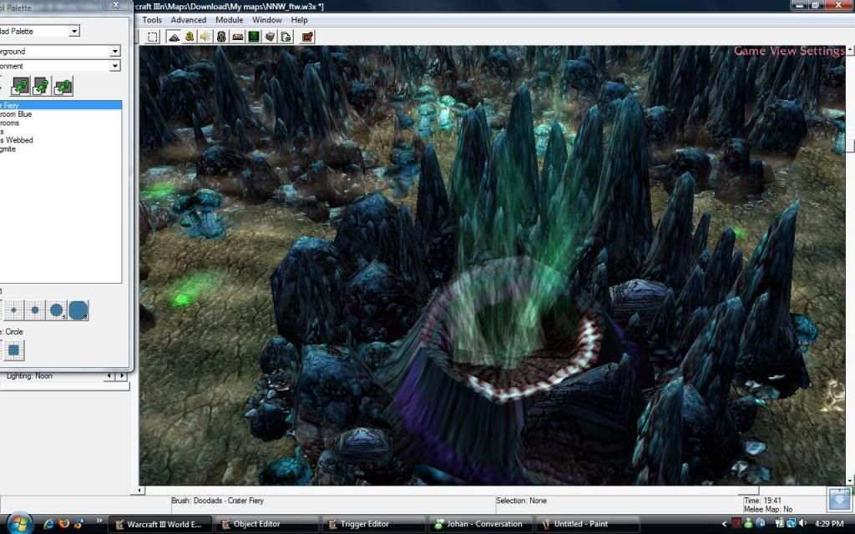Select Mushroom Blue in doodad list

[x=60, y=113]
